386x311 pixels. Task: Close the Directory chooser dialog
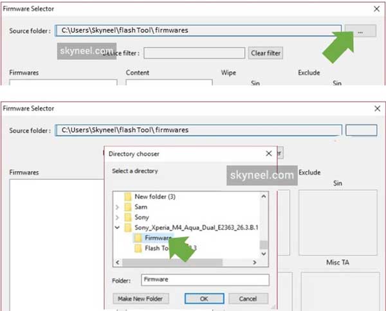click(268, 154)
